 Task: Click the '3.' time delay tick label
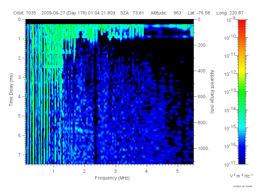[x=20, y=77]
